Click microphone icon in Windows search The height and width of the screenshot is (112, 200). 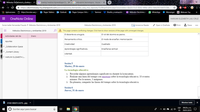click(x=54, y=109)
